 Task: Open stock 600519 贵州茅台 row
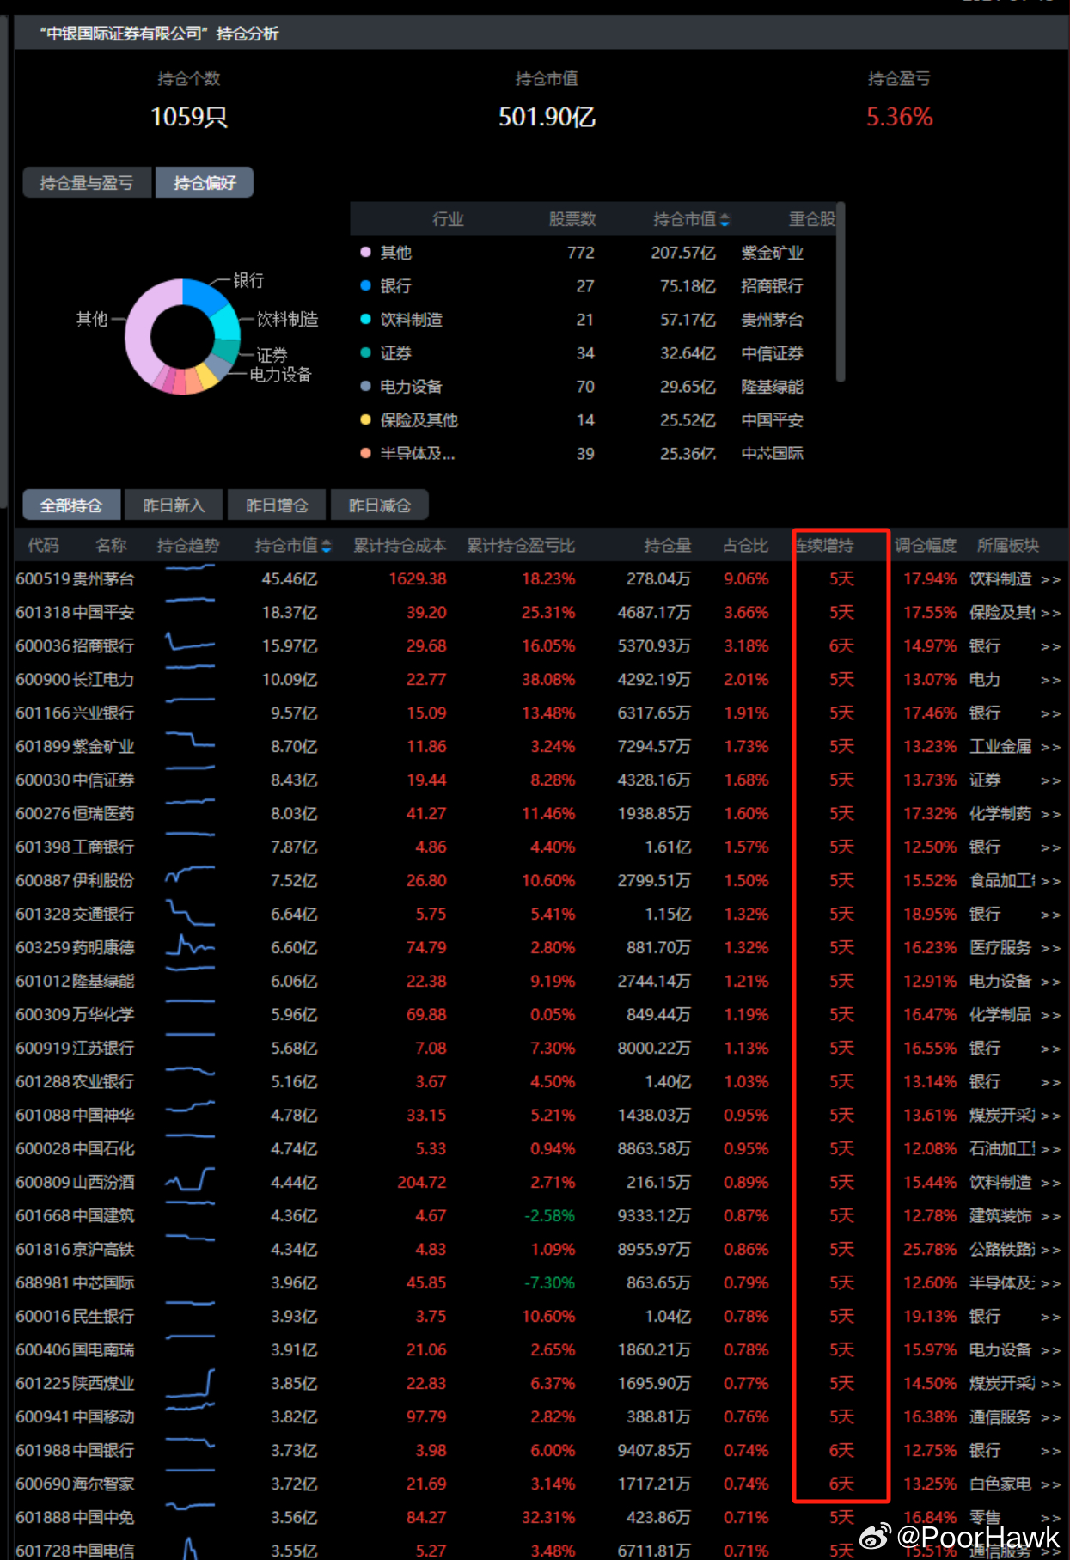(x=76, y=579)
